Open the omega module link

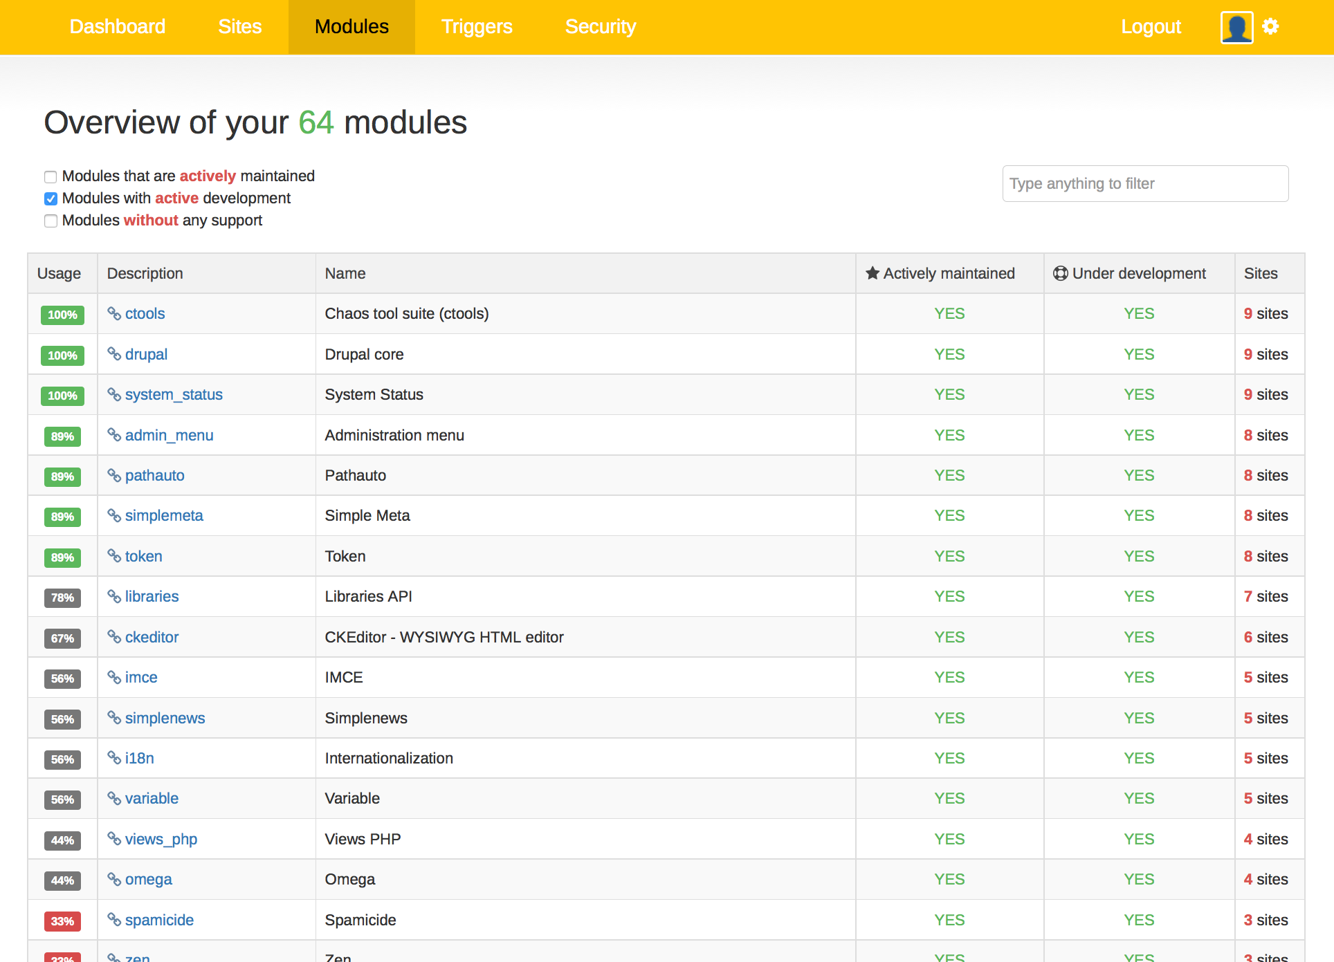[148, 879]
